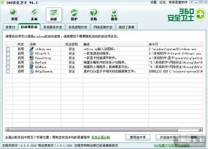This screenshot has width=208, height=149.
Task: Open the 举报恶意软件 link
Action: (178, 2)
